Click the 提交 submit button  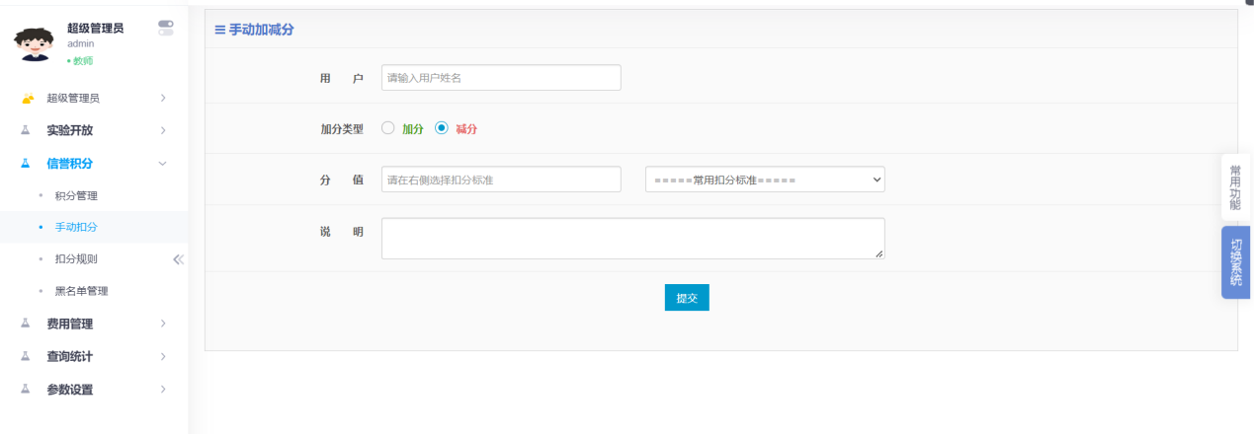pos(687,298)
